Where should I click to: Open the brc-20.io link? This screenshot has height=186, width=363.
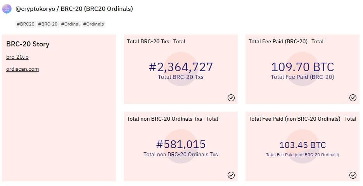point(17,57)
